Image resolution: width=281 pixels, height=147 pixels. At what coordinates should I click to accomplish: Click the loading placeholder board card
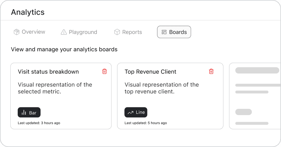pyautogui.click(x=255, y=96)
